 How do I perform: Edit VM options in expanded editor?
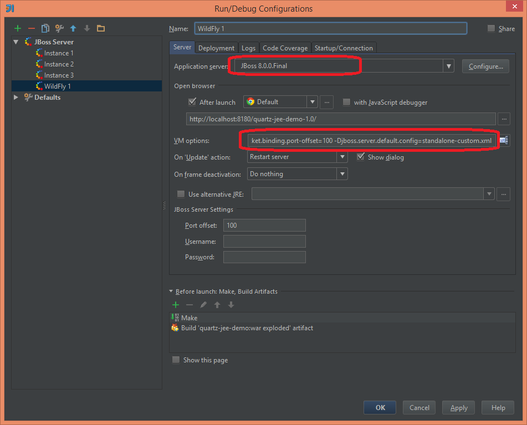click(504, 141)
